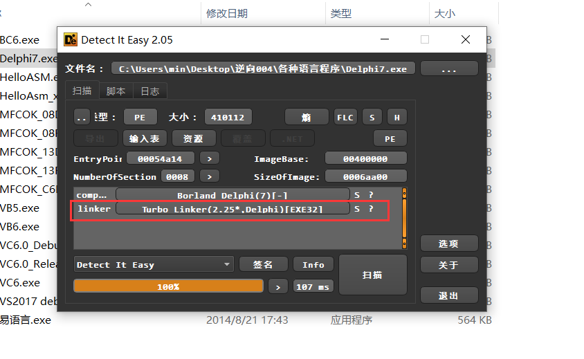Select VB6.exe in the Explorer file list
584x359 pixels.
20,226
